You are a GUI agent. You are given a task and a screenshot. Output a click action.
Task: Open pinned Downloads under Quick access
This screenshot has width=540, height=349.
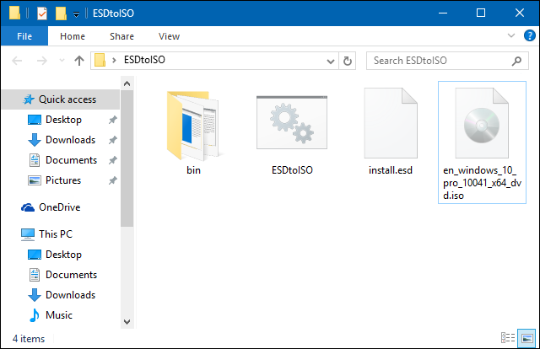[62, 140]
